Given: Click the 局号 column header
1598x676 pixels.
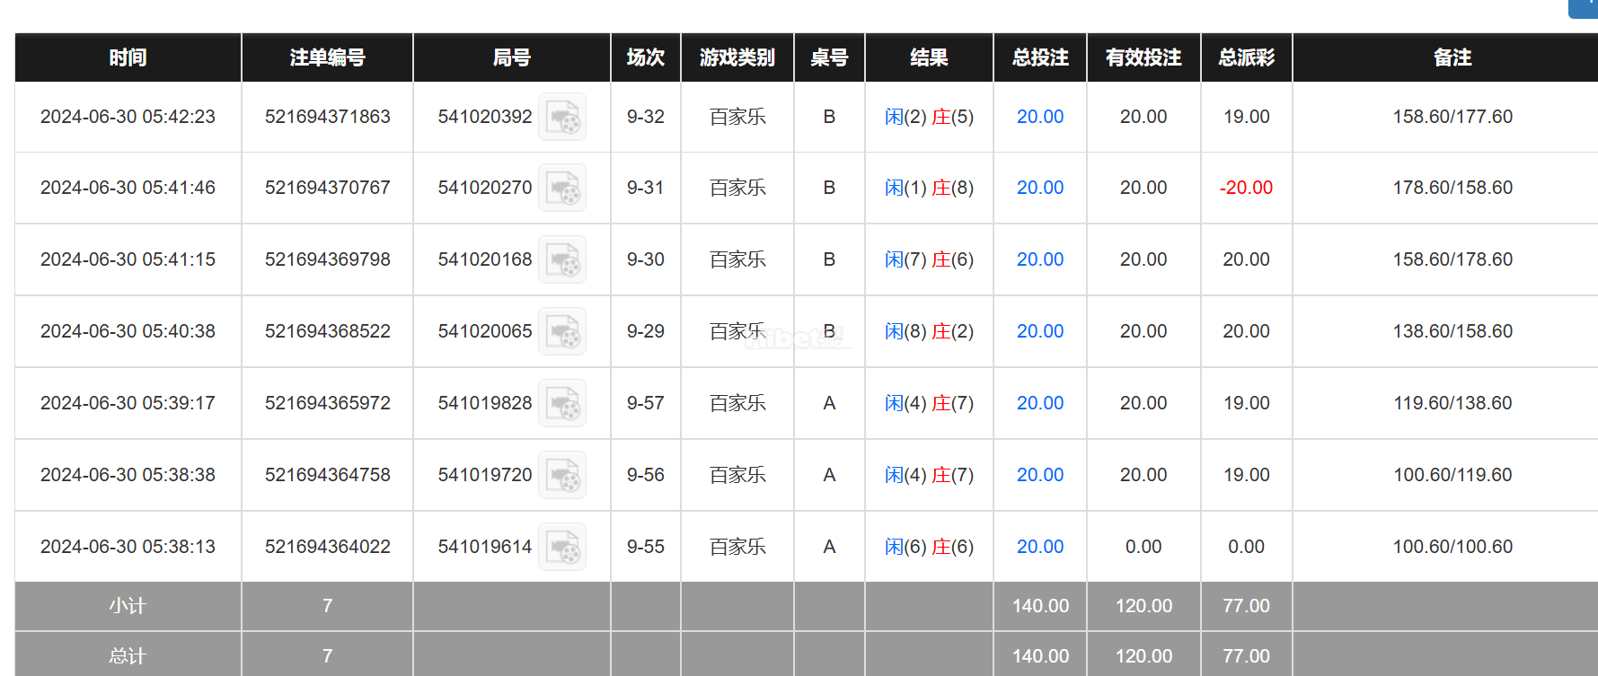Looking at the screenshot, I should tap(512, 57).
